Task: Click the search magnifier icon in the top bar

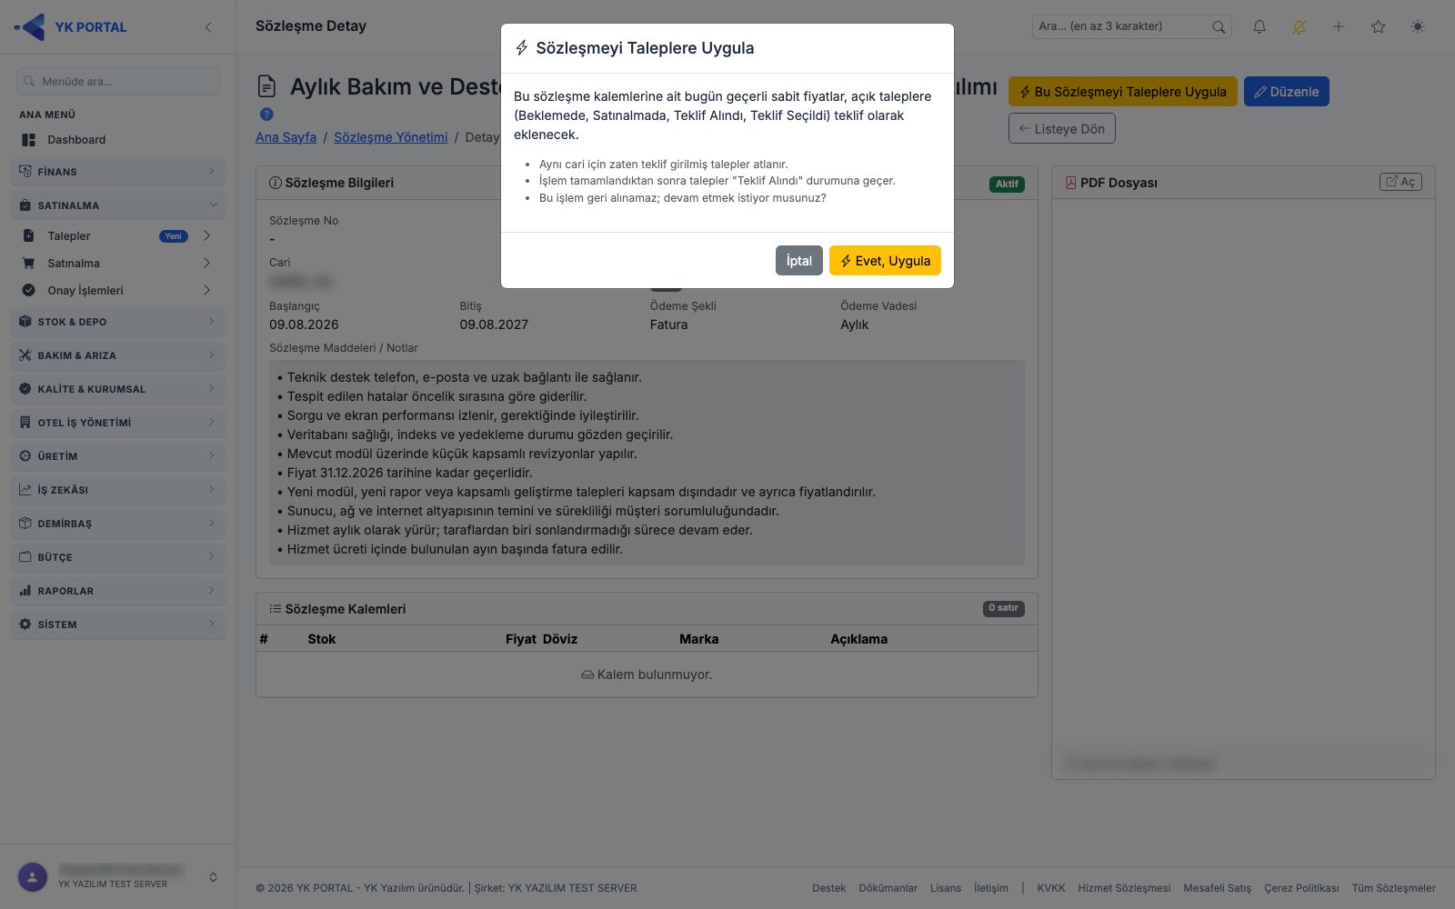Action: pos(1219,27)
